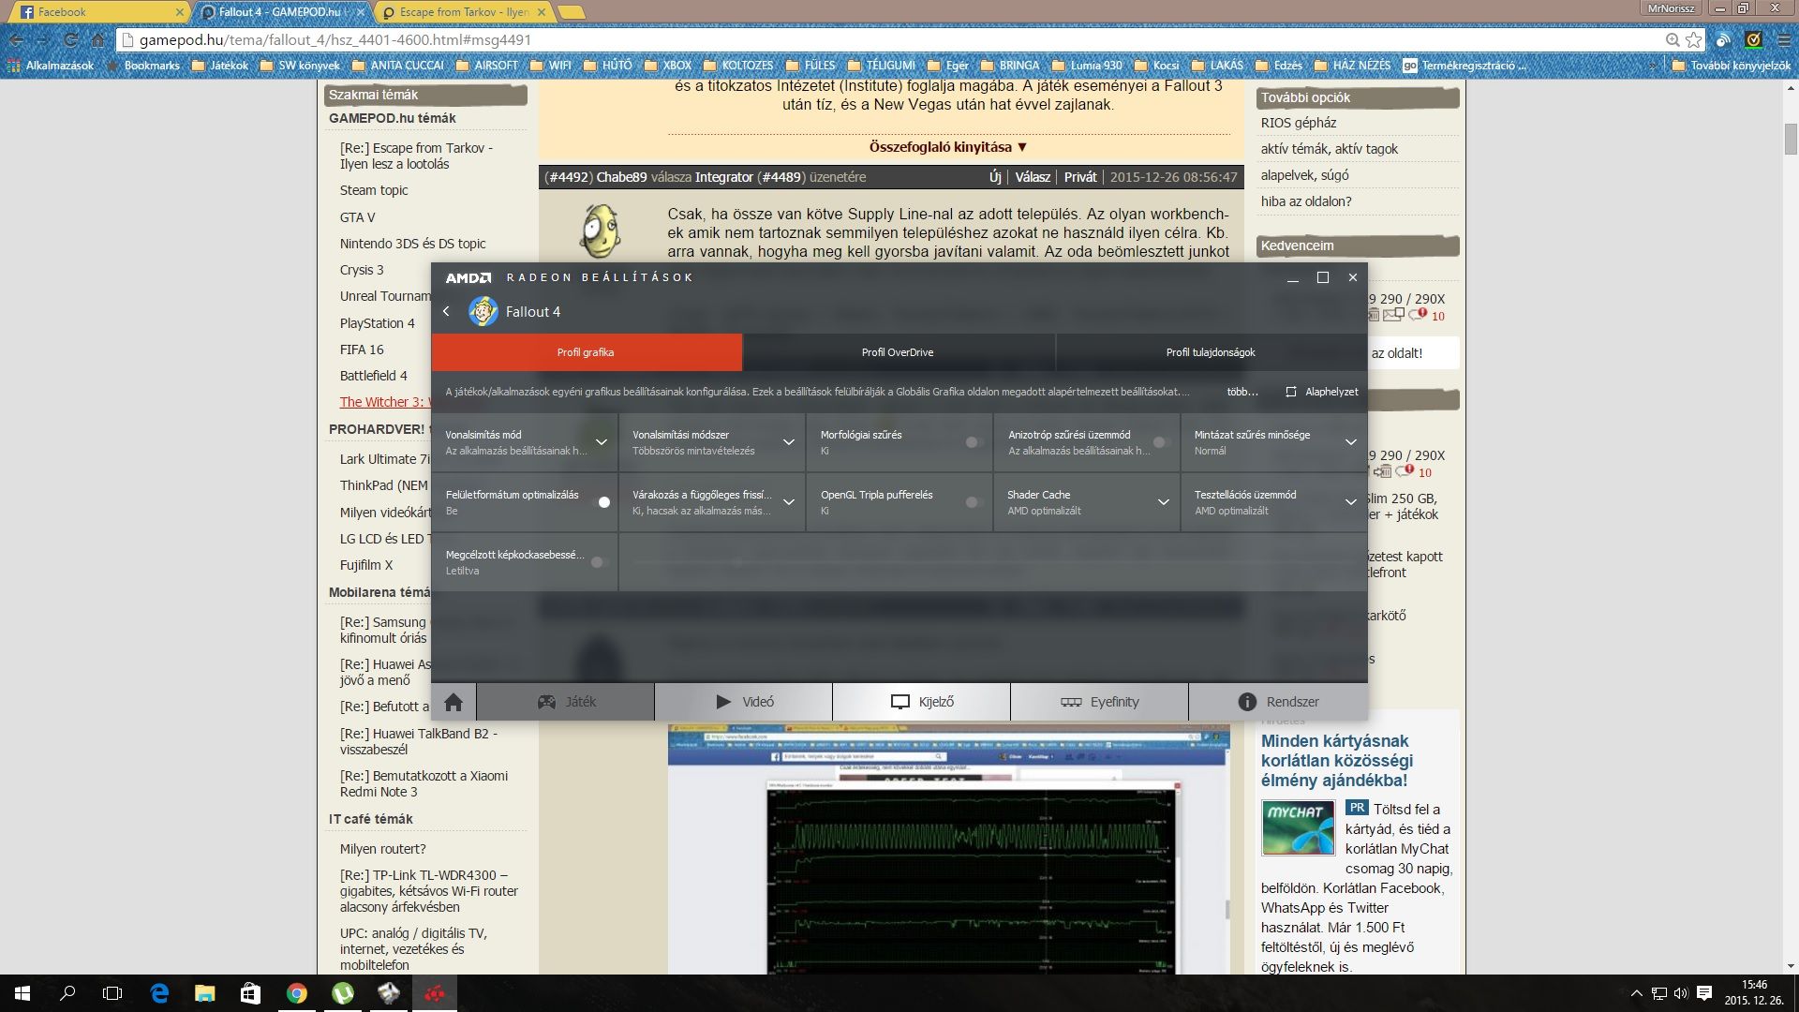The height and width of the screenshot is (1012, 1799).
Task: Click the több... link
Action: pos(1242,392)
